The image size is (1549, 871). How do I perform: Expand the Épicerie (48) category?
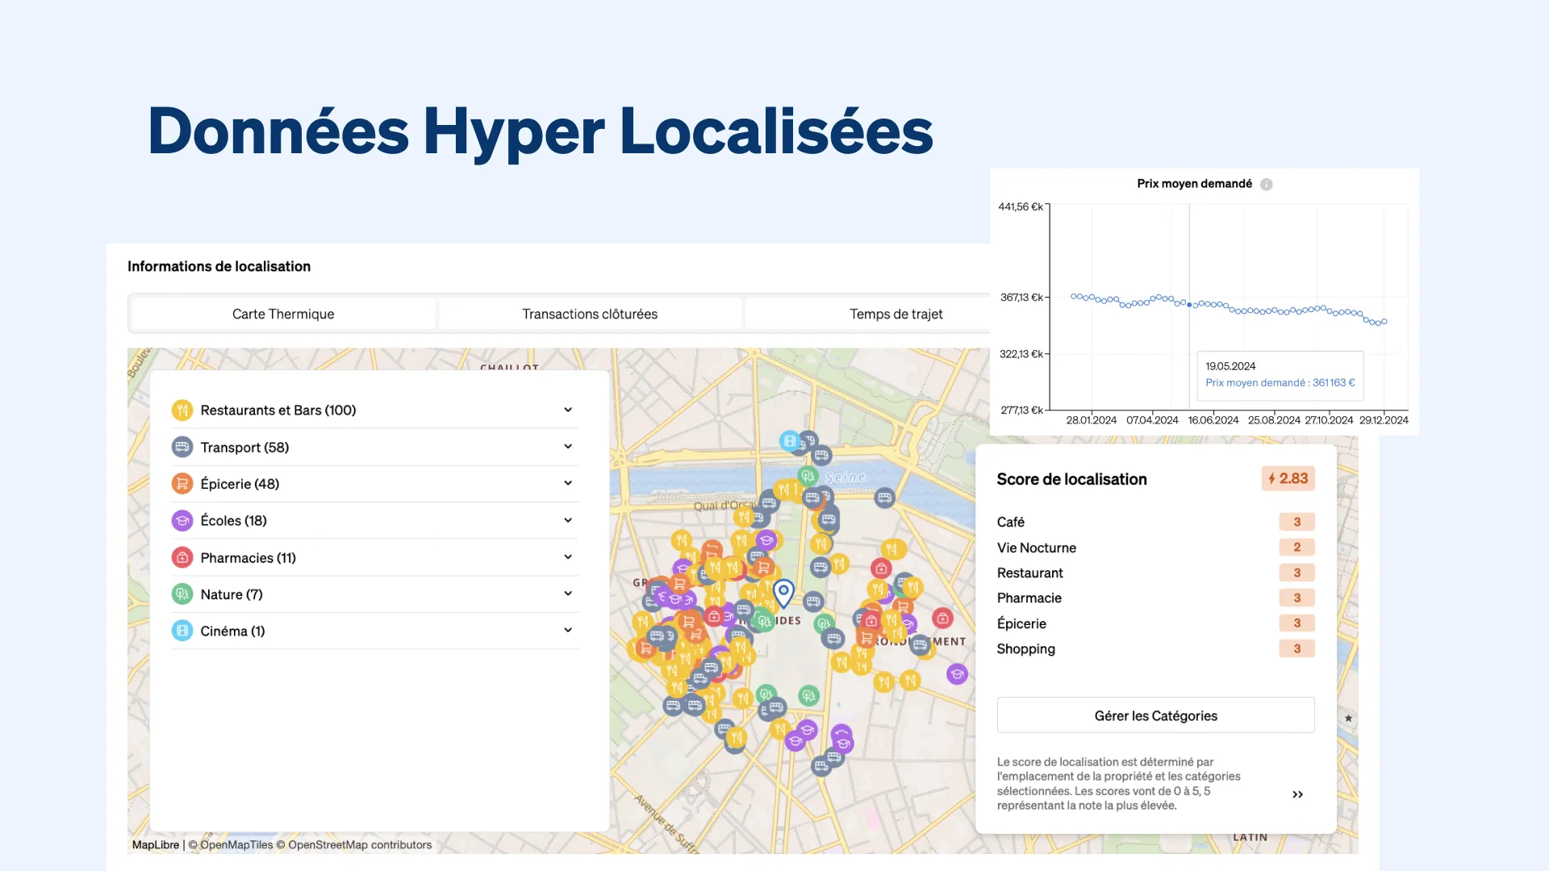pyautogui.click(x=568, y=483)
